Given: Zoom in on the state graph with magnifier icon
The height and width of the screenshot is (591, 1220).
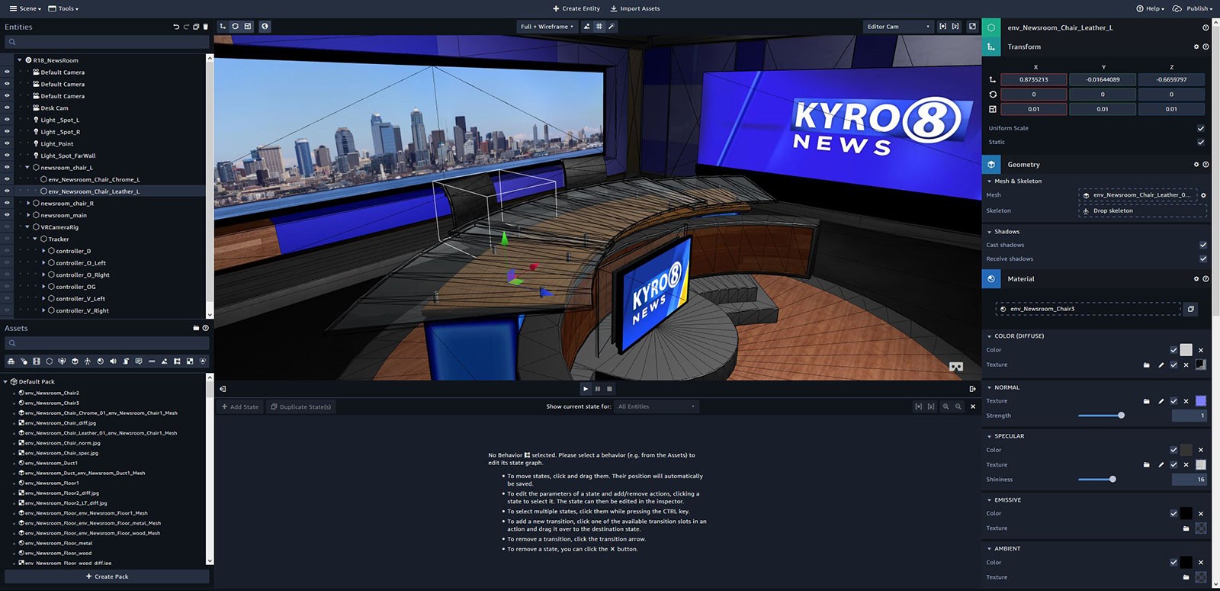Looking at the screenshot, I should coord(945,406).
